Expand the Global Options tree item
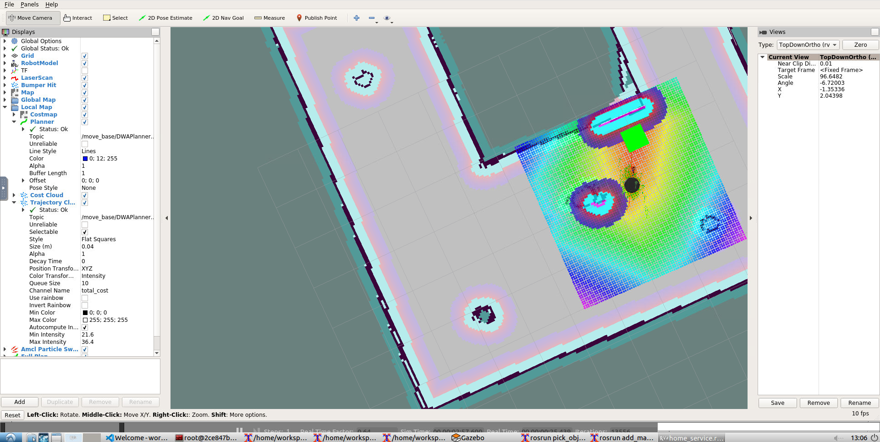Viewport: 880px width, 442px height. pyautogui.click(x=5, y=41)
